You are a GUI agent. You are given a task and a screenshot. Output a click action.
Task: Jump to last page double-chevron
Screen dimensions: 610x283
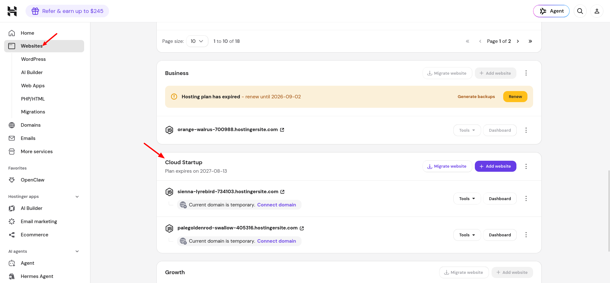pos(530,41)
